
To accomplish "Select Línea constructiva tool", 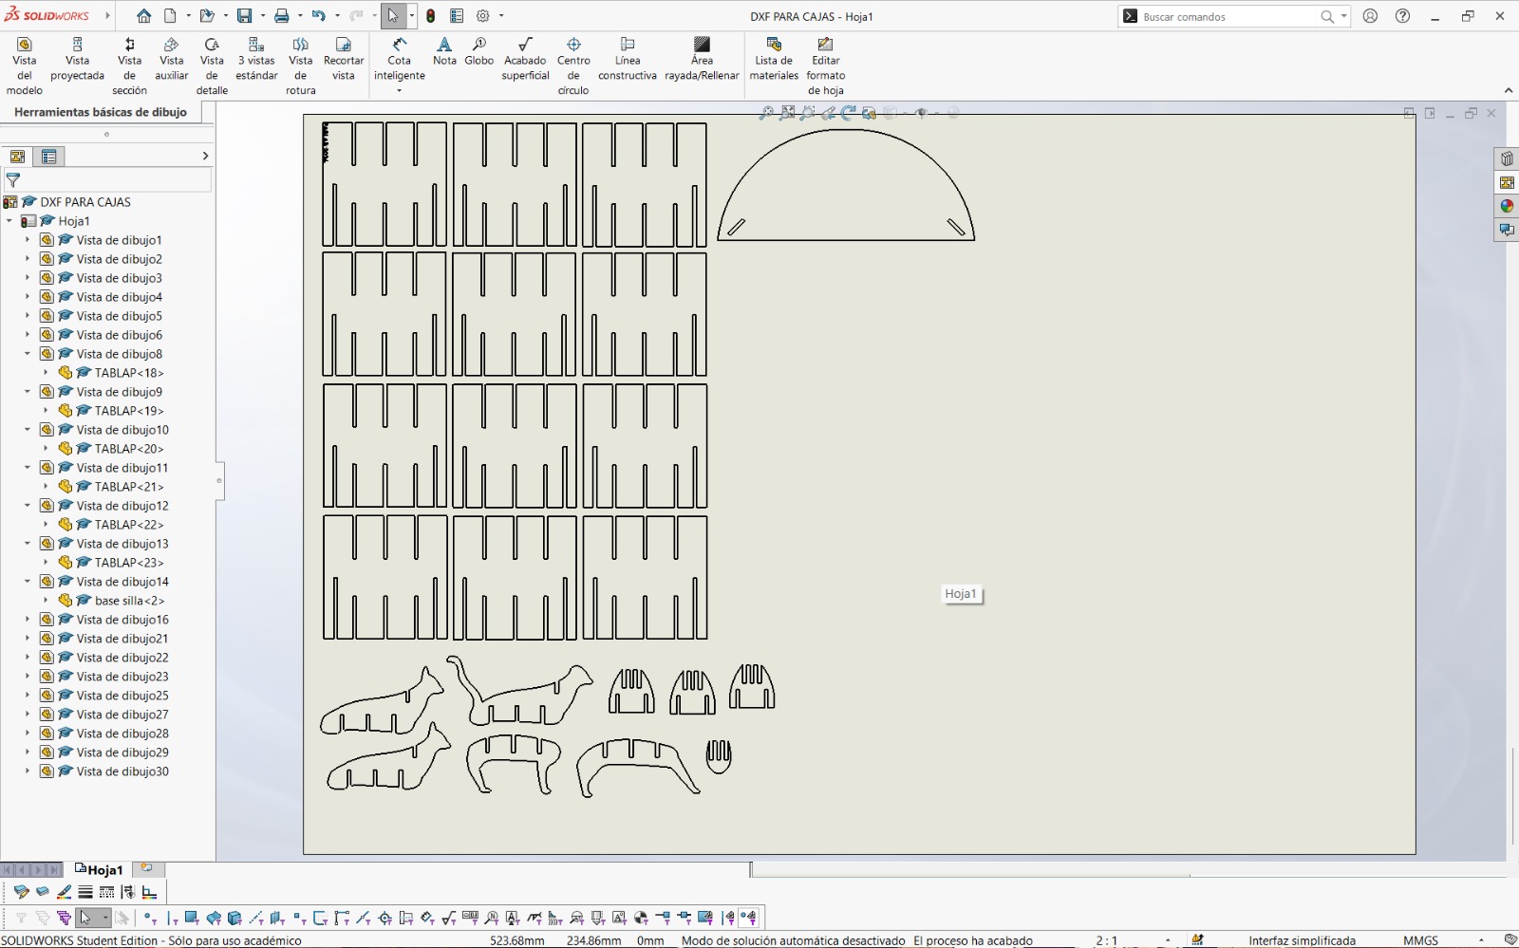I will point(627,59).
